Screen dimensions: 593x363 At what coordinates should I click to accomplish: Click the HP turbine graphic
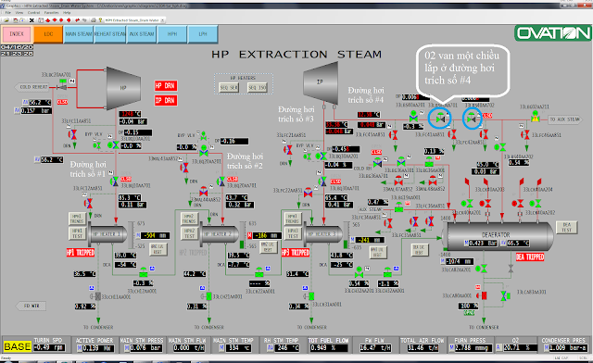(123, 88)
